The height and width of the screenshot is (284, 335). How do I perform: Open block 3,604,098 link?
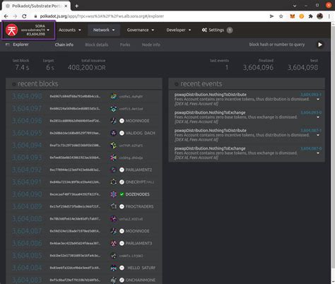(27, 96)
